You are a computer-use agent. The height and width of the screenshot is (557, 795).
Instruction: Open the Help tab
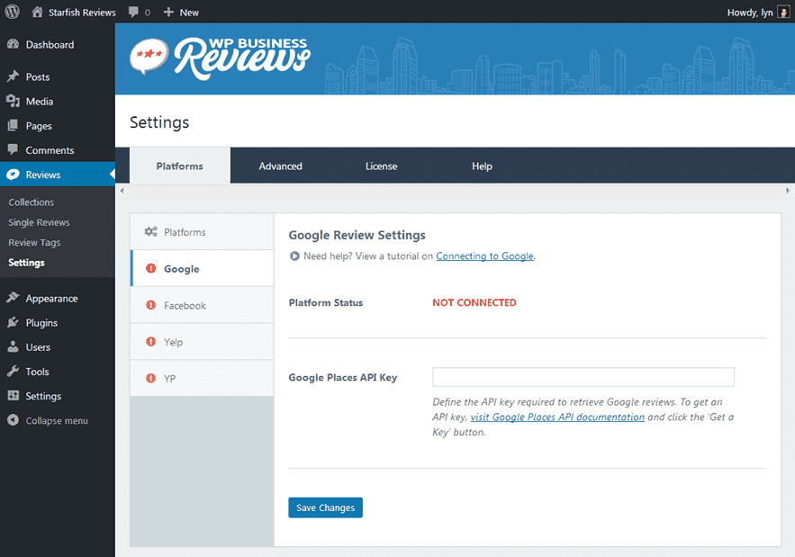483,166
